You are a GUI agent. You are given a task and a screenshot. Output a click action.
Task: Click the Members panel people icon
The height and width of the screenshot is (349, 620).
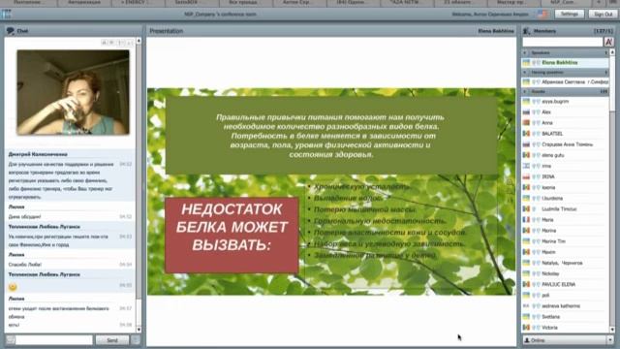(527, 31)
